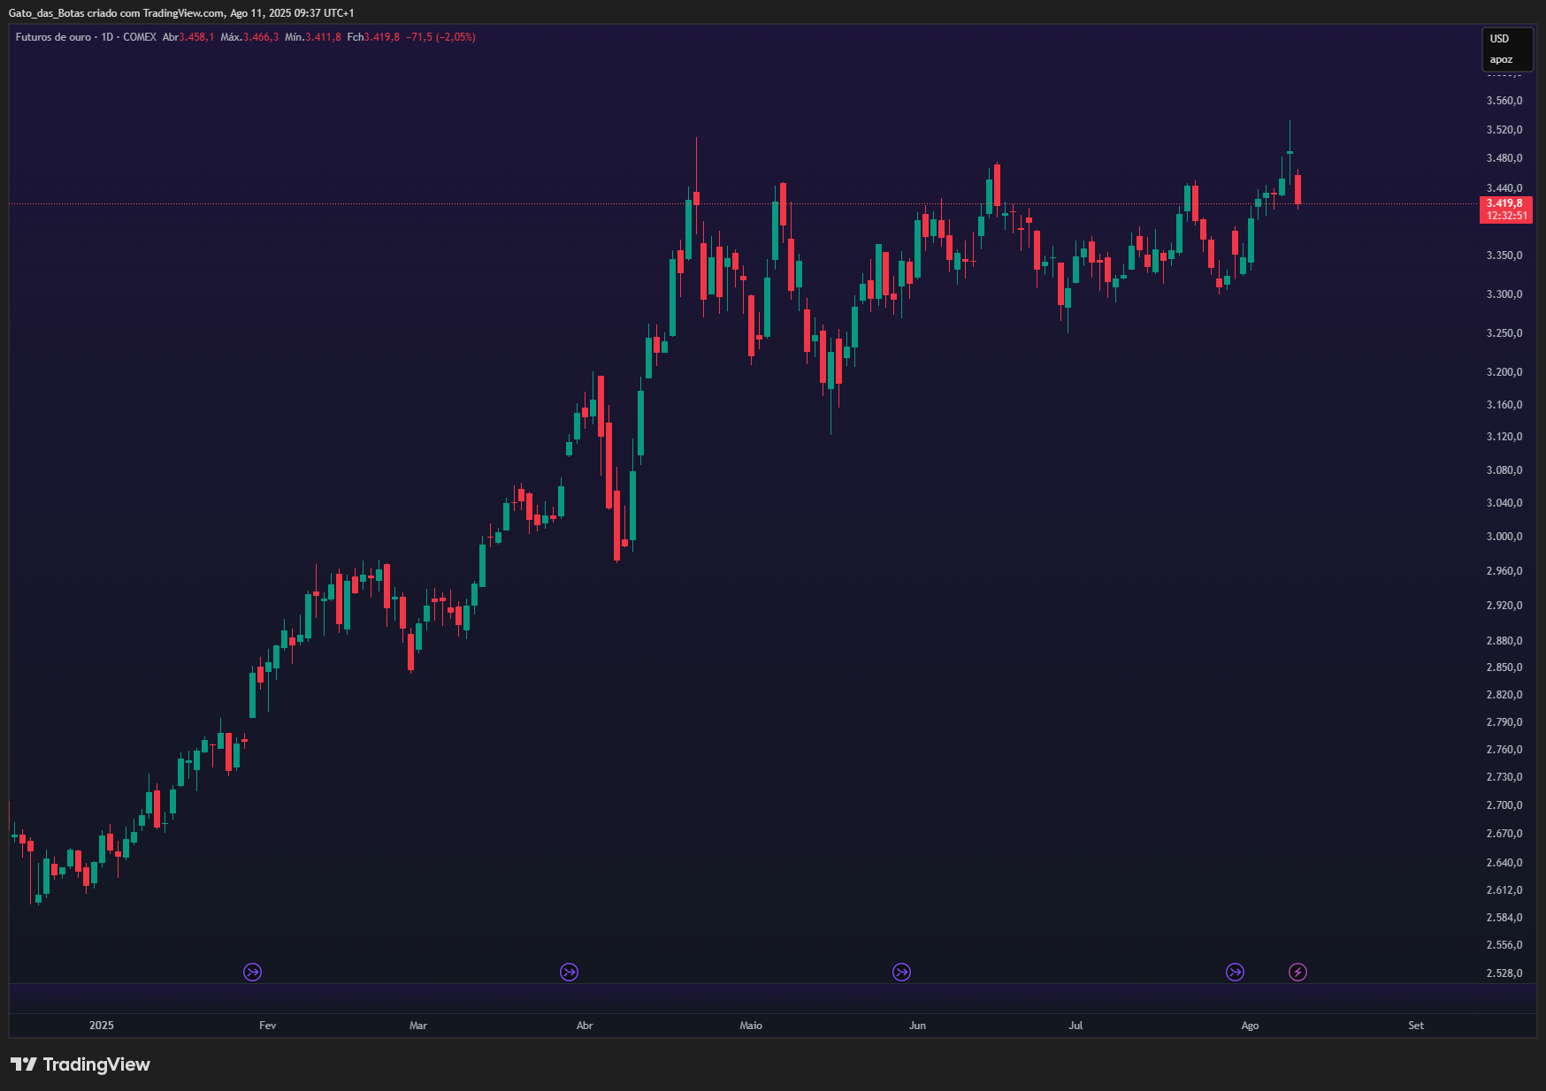This screenshot has height=1091, width=1546.
Task: Switch the price scale to USD currency
Action: pyautogui.click(x=1500, y=39)
